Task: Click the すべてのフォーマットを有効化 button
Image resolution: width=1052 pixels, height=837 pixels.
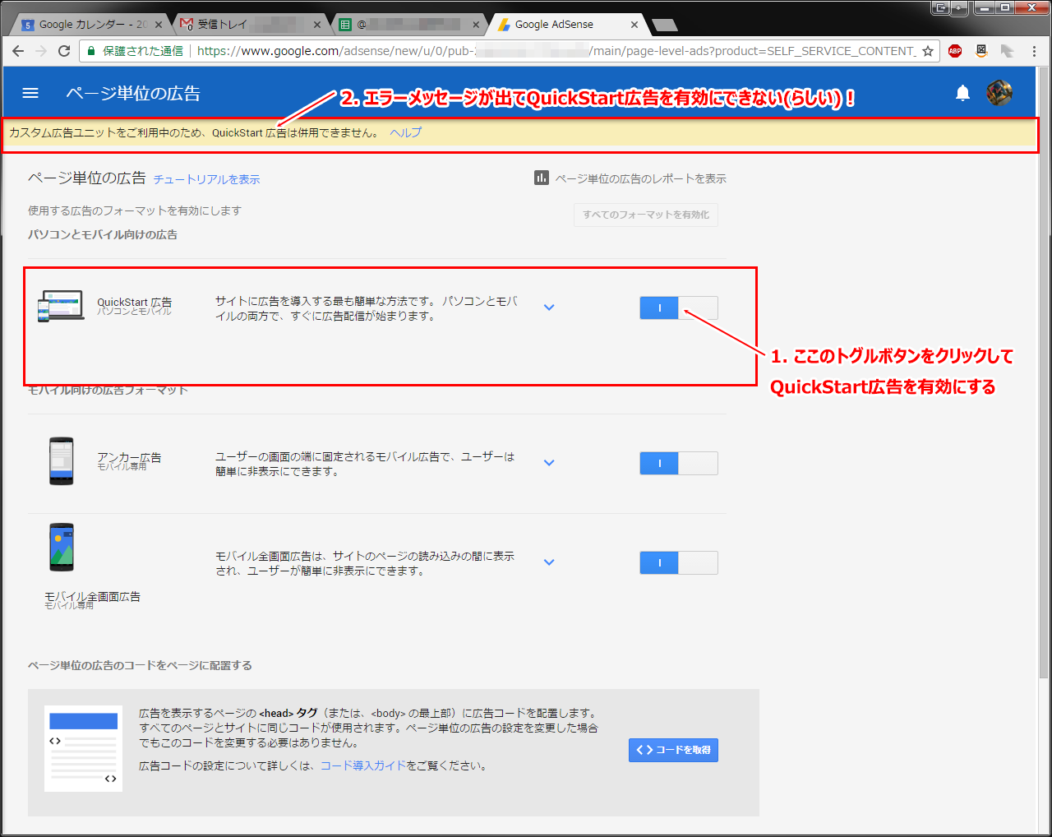Action: click(646, 215)
